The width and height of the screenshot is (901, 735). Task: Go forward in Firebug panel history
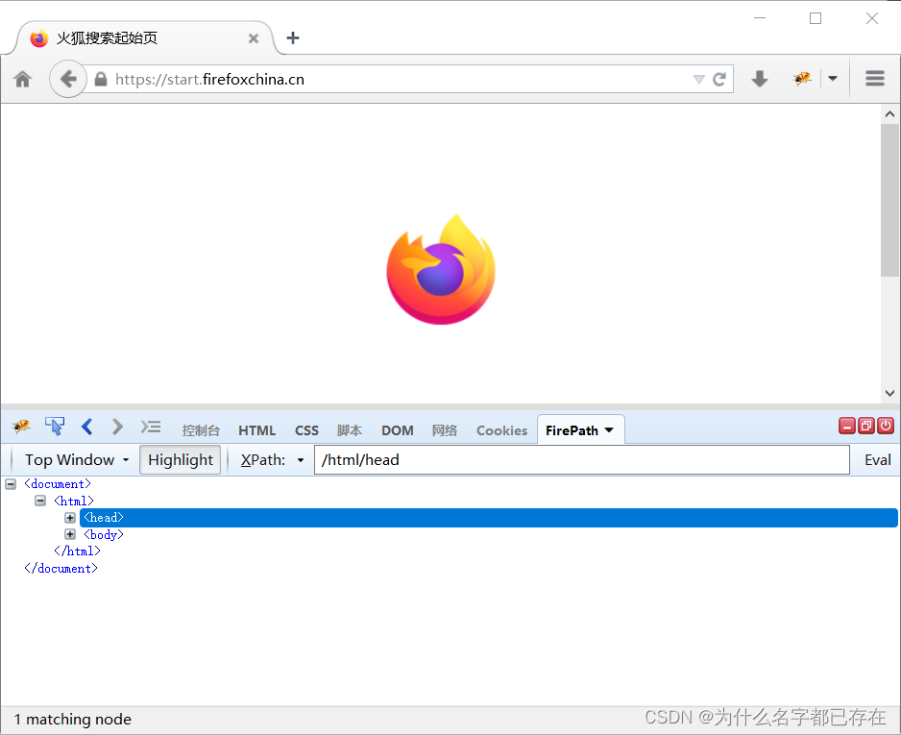(x=117, y=427)
